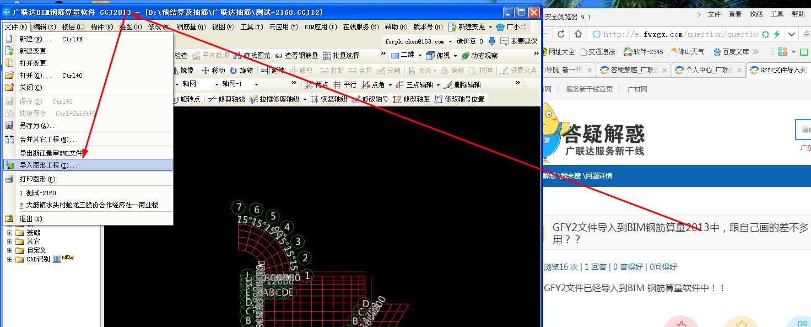Click the 修剪轴线 tool
The height and width of the screenshot is (327, 811).
pos(226,99)
